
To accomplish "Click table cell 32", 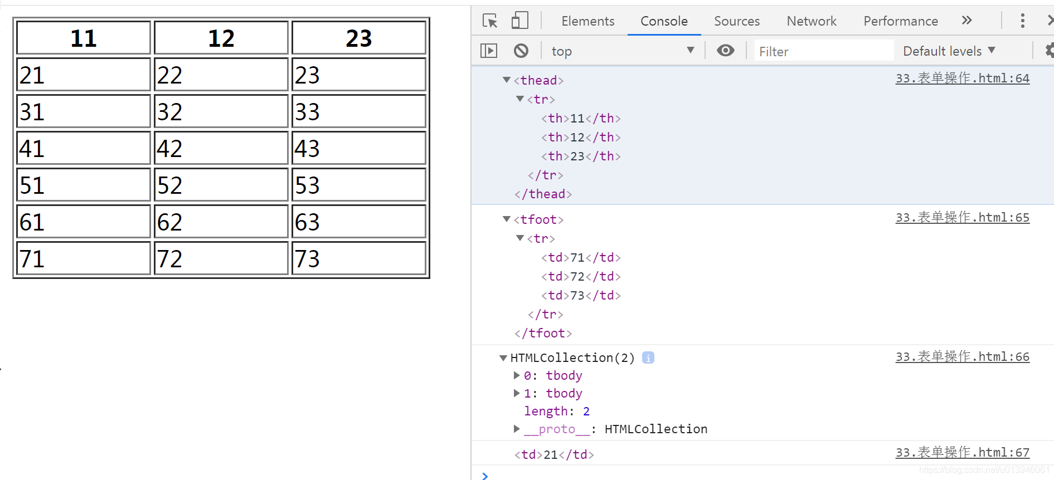I will (x=221, y=111).
